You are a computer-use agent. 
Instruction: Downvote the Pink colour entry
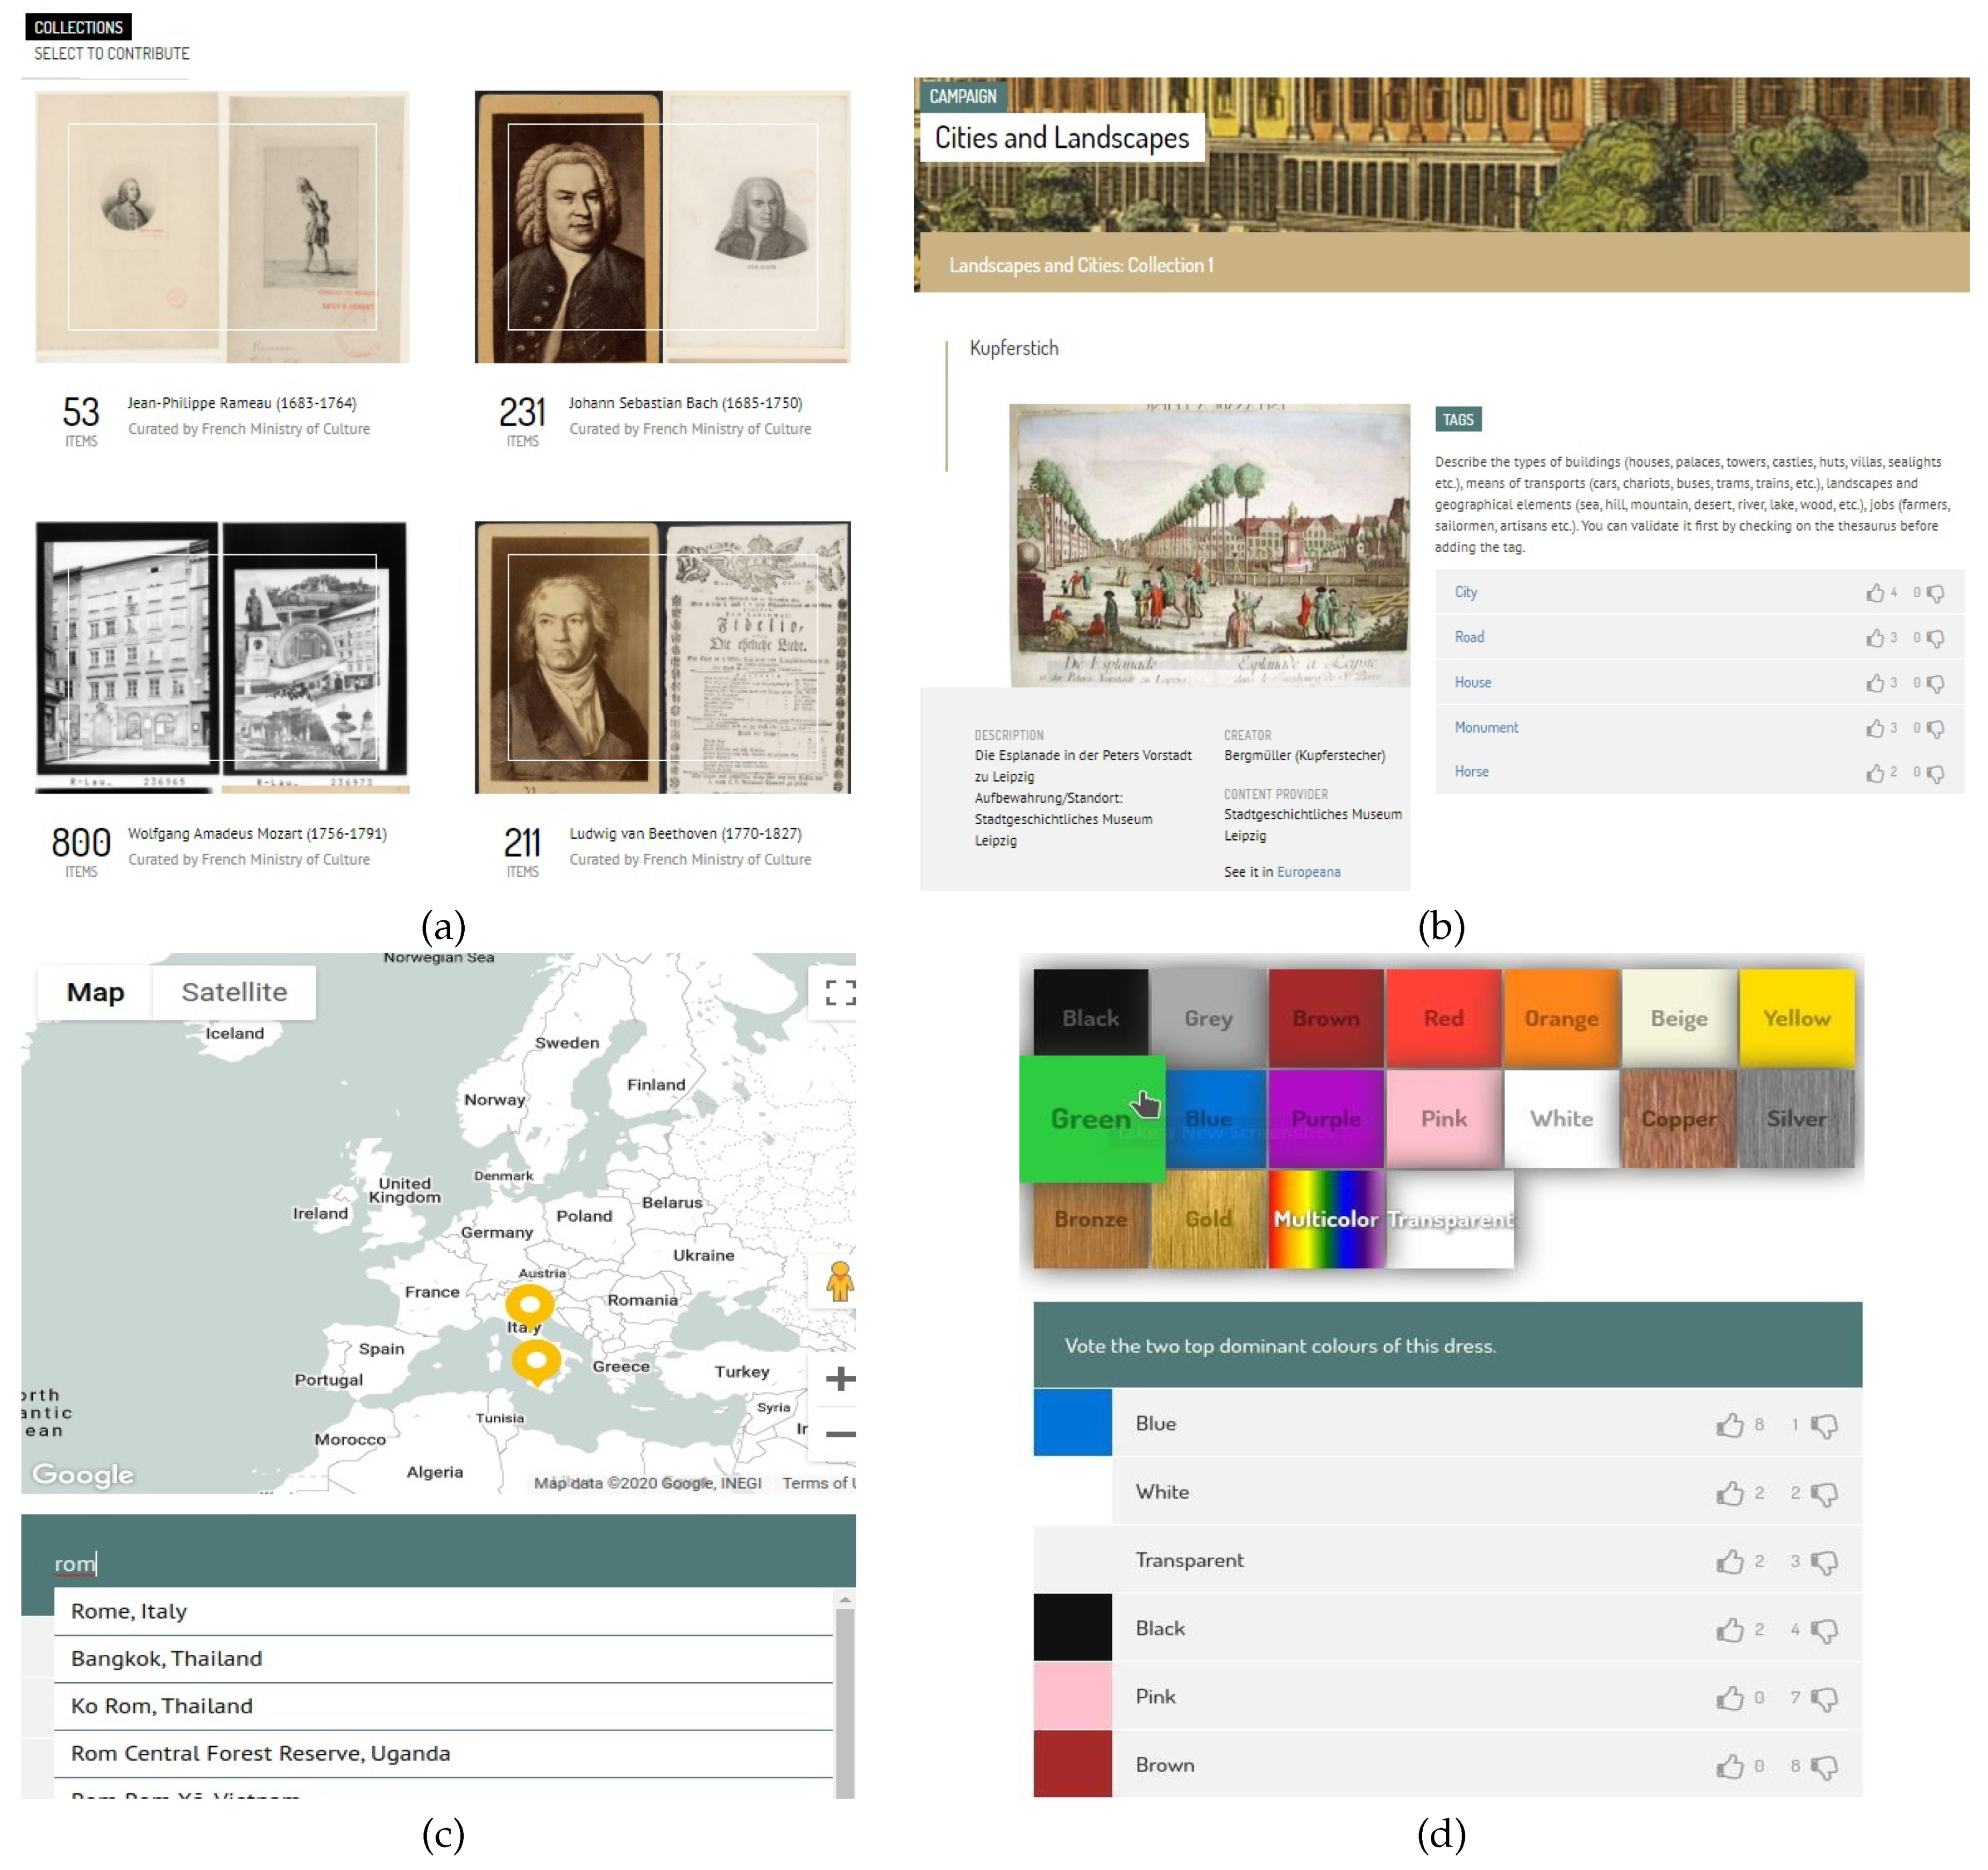tap(1824, 1699)
